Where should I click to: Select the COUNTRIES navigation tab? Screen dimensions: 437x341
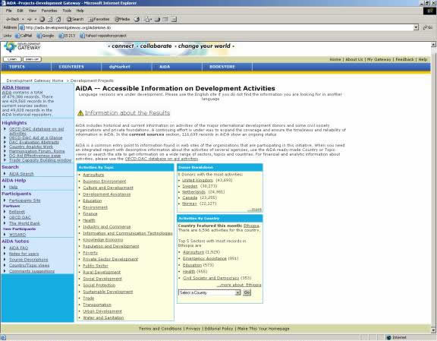coord(76,67)
